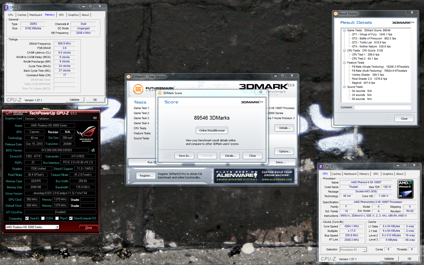Switch to the Validation tab in GPU-Z
424x265 pixels.
click(x=43, y=119)
